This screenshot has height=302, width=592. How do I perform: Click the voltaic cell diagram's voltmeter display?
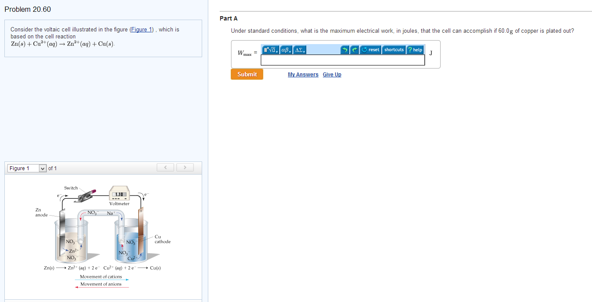coord(119,194)
